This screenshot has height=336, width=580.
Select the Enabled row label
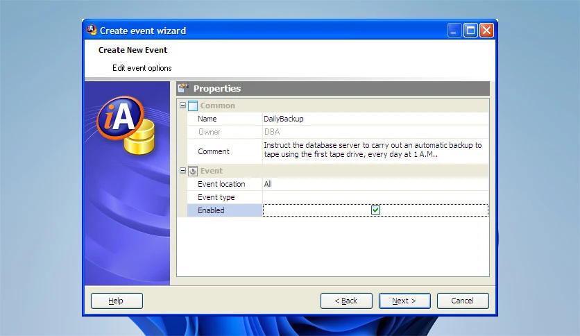(225, 210)
